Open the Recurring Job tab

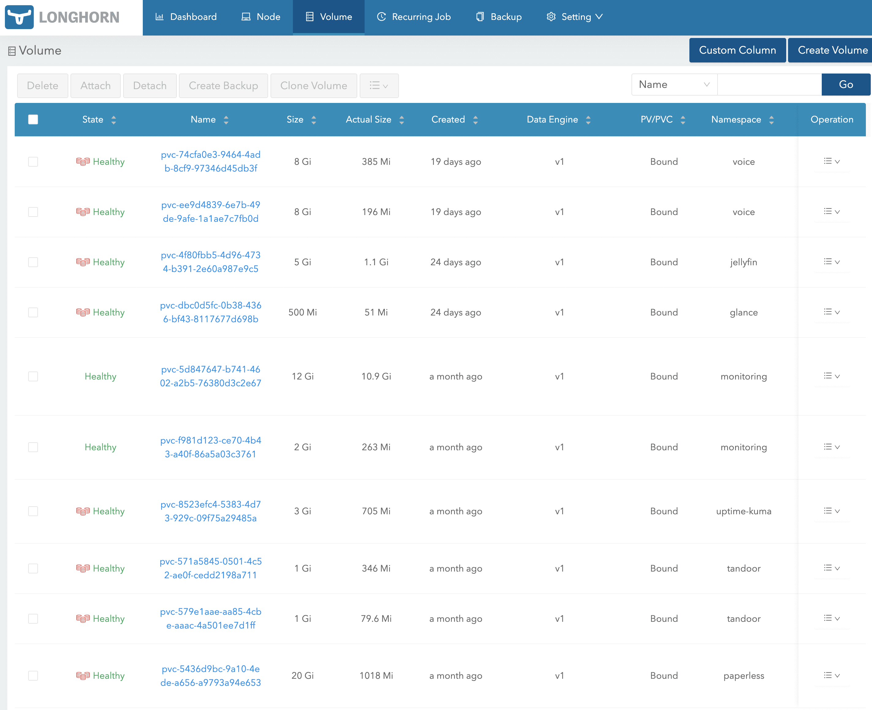[414, 17]
